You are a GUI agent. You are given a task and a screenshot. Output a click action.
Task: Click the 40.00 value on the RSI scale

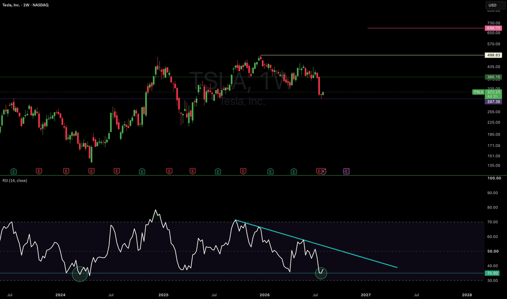click(x=492, y=266)
